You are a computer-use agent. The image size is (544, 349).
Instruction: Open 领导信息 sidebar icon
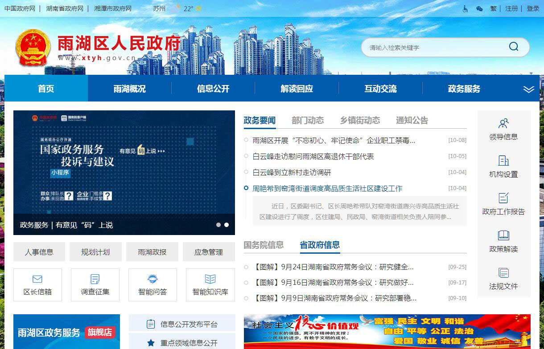503,123
